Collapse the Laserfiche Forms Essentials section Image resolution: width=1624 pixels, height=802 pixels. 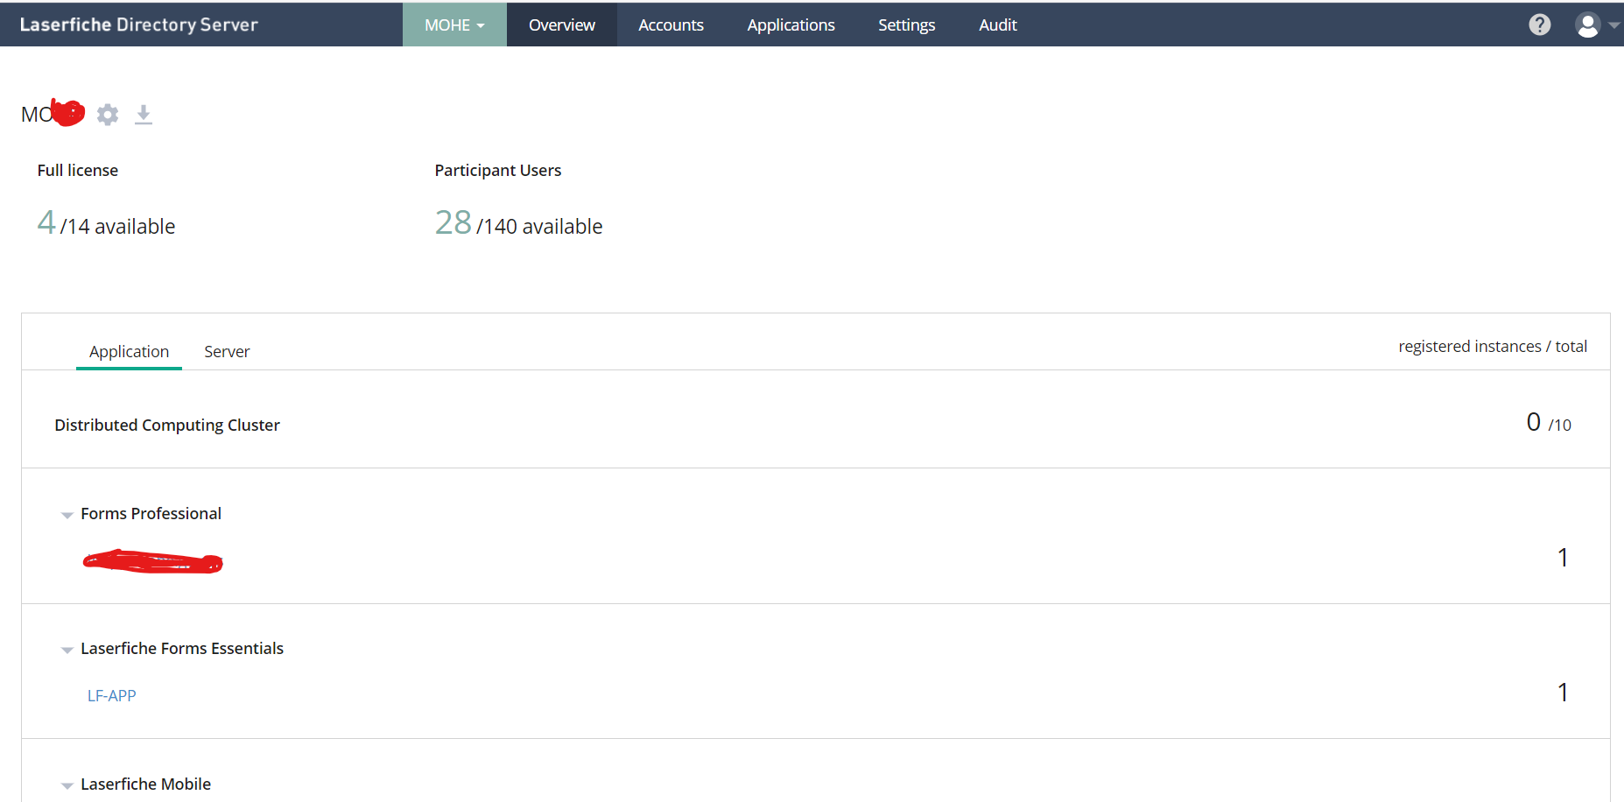click(67, 650)
